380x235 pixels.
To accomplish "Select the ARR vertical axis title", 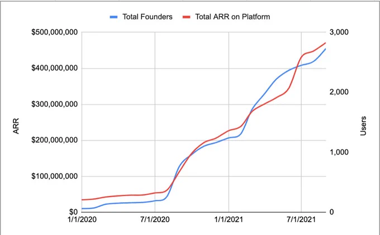I will tap(16, 126).
